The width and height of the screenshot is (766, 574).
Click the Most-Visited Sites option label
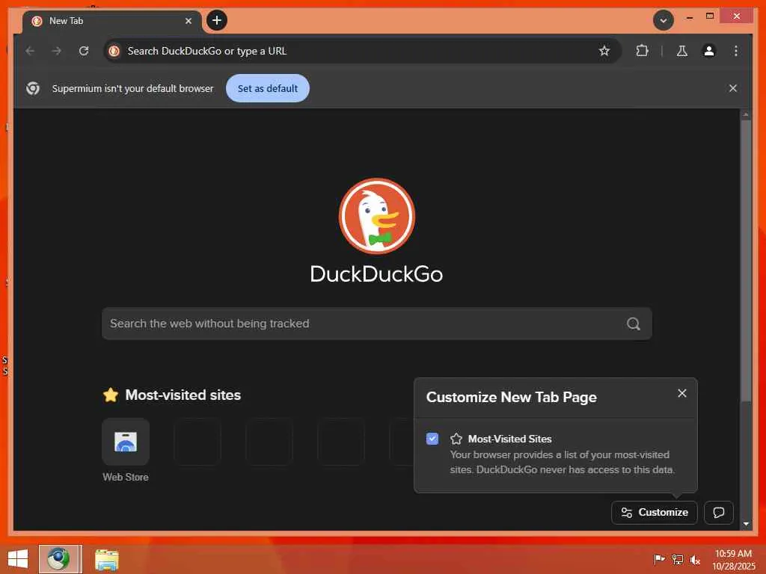[x=510, y=439]
